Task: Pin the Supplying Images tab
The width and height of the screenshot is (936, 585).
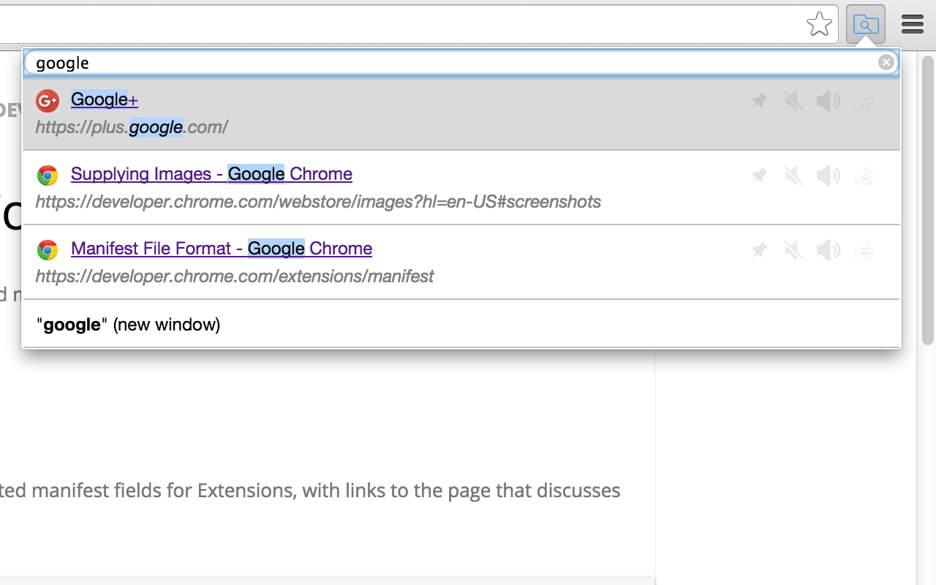Action: 759,175
